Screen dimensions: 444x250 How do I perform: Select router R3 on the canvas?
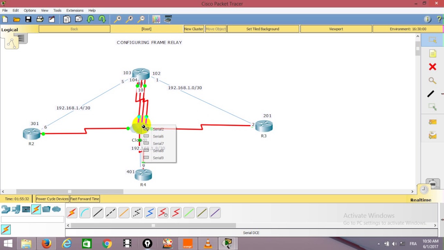[264, 126]
